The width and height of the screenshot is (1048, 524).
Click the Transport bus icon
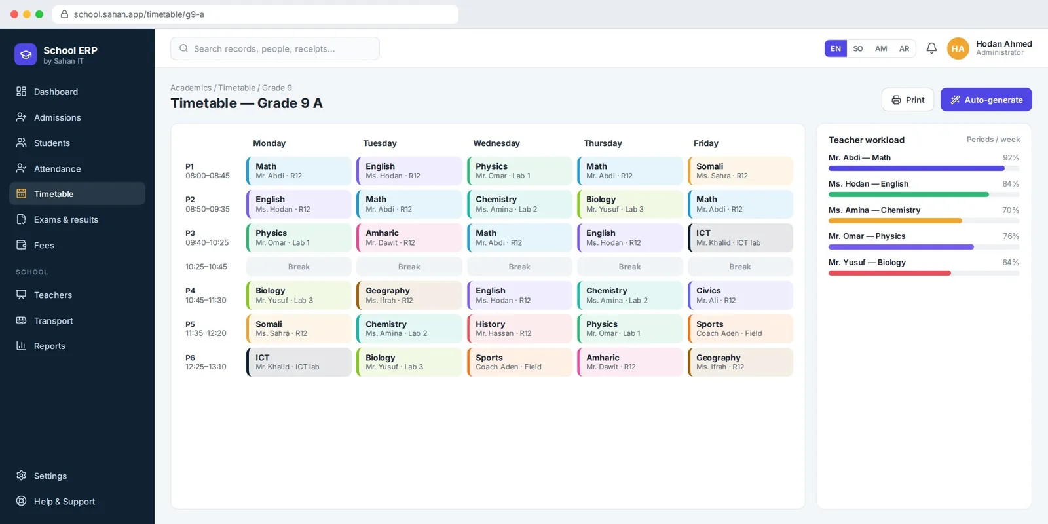[x=22, y=320]
